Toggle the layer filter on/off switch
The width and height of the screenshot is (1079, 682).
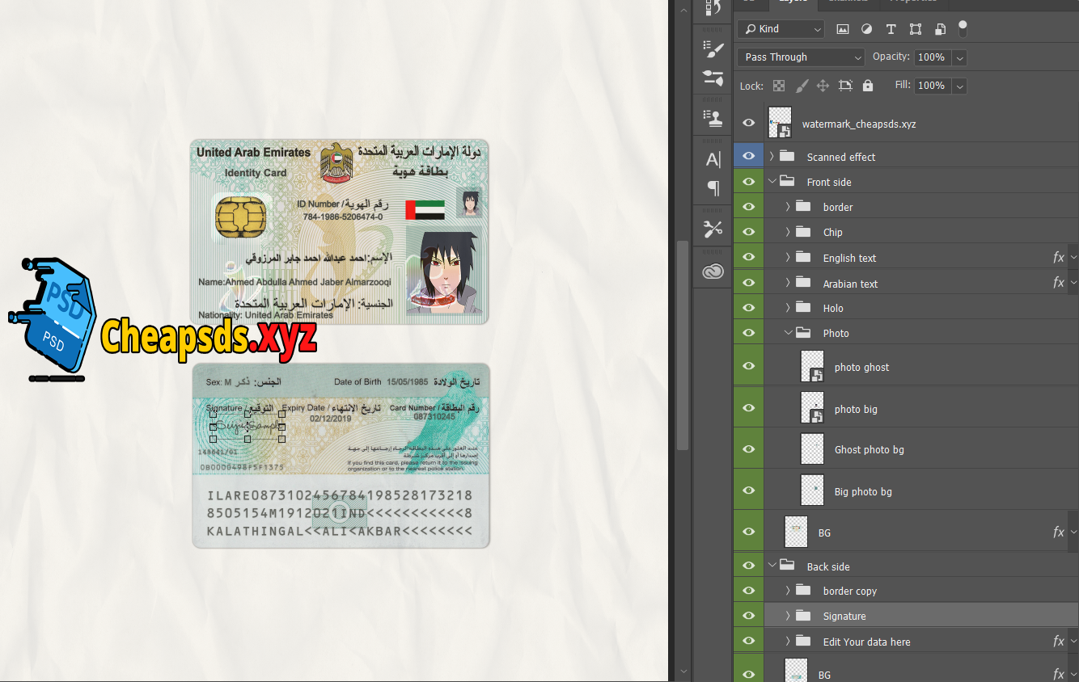pyautogui.click(x=963, y=28)
